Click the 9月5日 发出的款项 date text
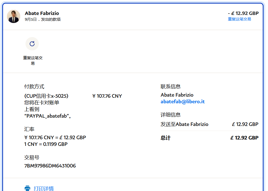Screen dimensions: 268x191 point(43,19)
